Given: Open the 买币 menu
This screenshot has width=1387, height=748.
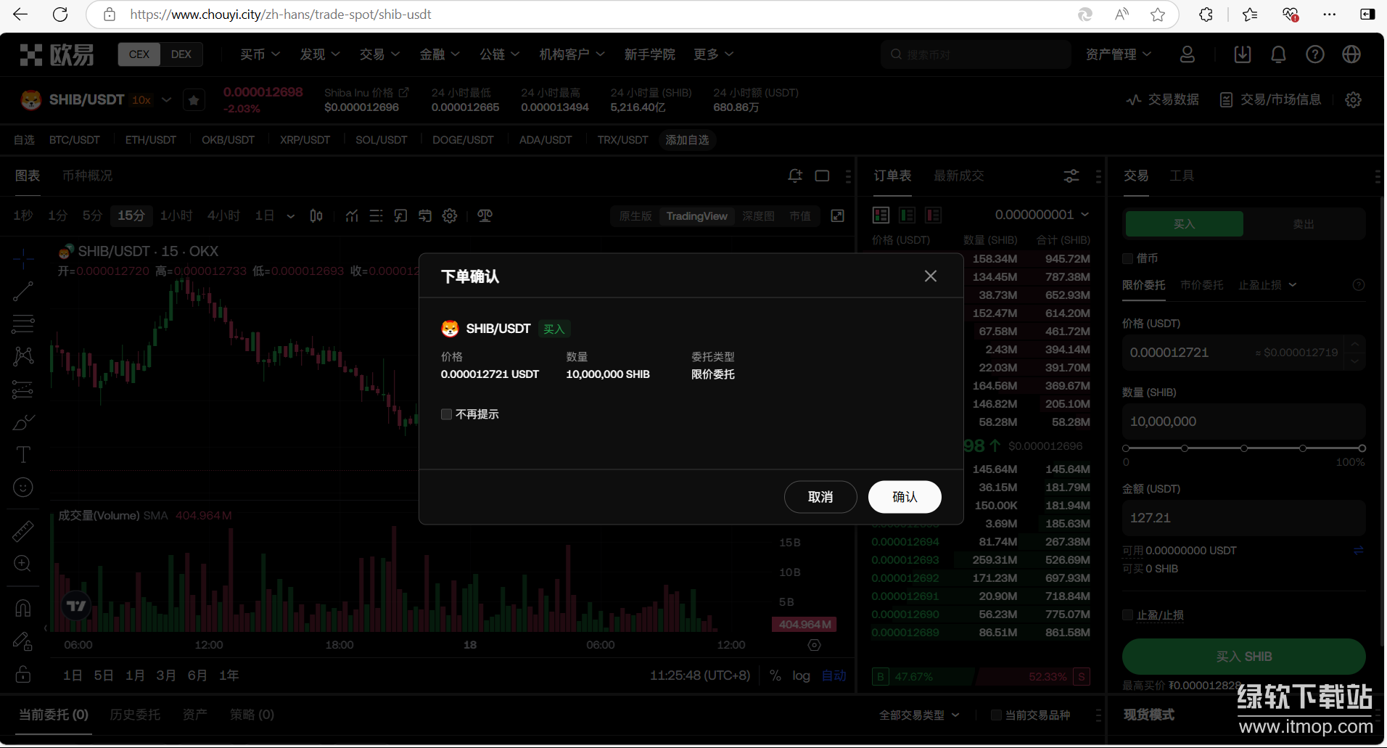Looking at the screenshot, I should pos(260,54).
